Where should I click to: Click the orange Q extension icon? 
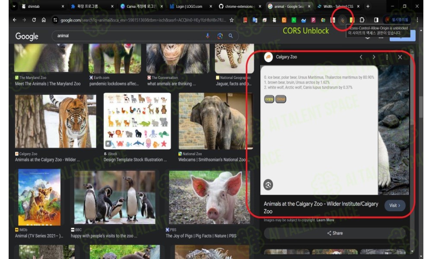[x=284, y=20]
